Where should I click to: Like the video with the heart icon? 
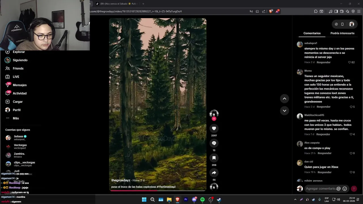click(214, 128)
